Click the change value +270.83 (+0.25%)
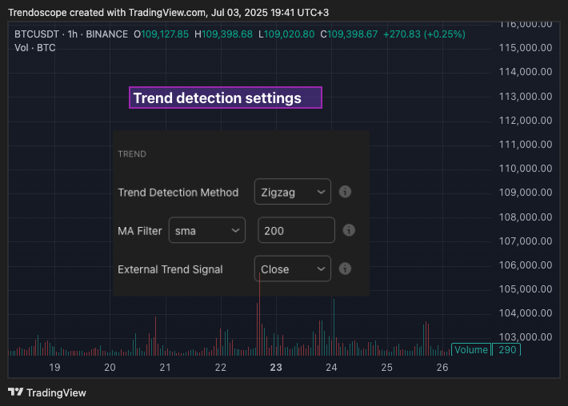Screen dimensions: 568x406 pos(424,34)
